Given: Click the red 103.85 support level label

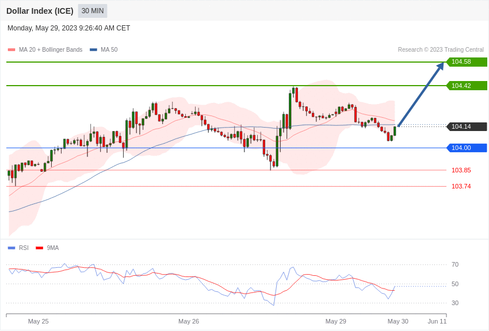Looking at the screenshot, I should (461, 170).
